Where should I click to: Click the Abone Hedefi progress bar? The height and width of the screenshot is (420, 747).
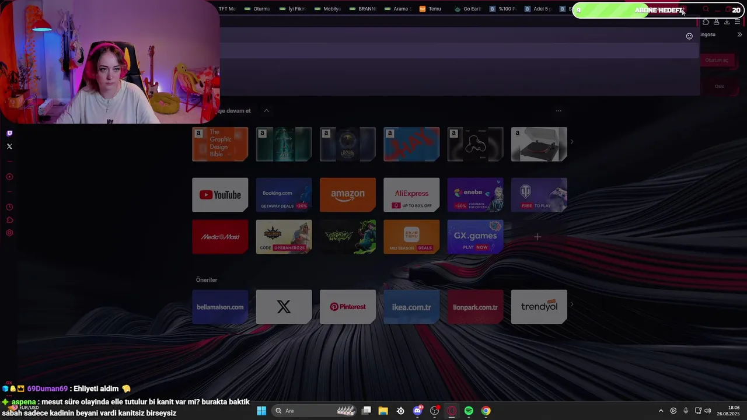659,10
